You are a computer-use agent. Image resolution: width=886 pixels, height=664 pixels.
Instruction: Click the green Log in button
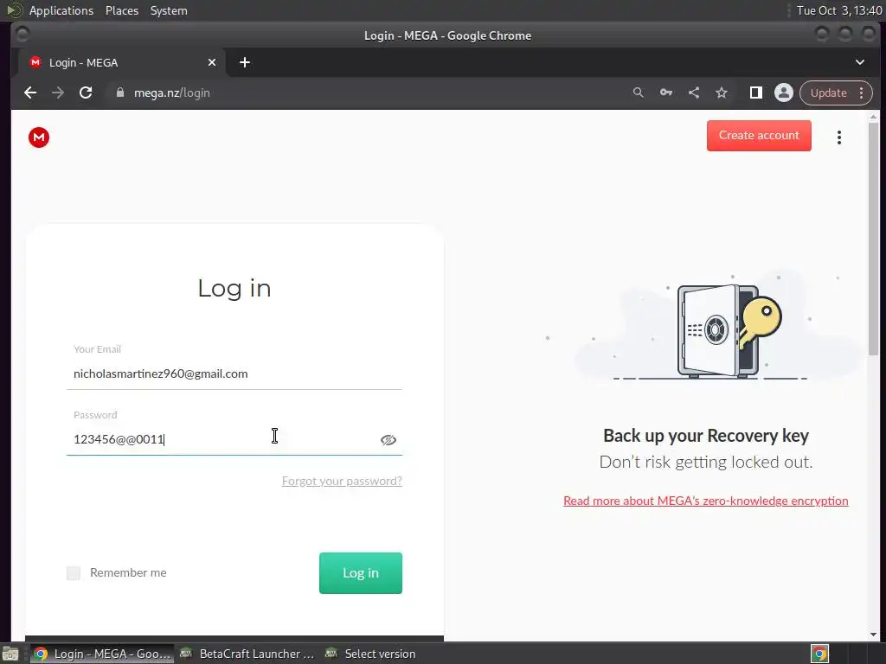[361, 573]
